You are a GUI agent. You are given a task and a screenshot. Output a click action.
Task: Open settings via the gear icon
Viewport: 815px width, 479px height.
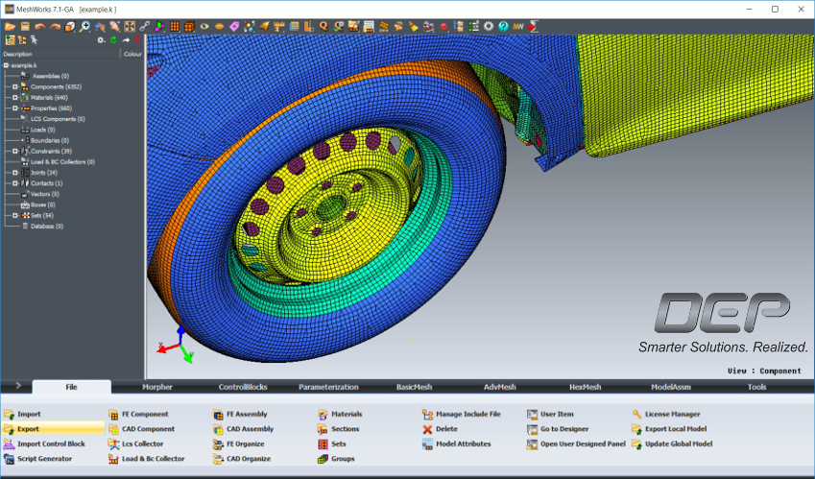tap(489, 27)
